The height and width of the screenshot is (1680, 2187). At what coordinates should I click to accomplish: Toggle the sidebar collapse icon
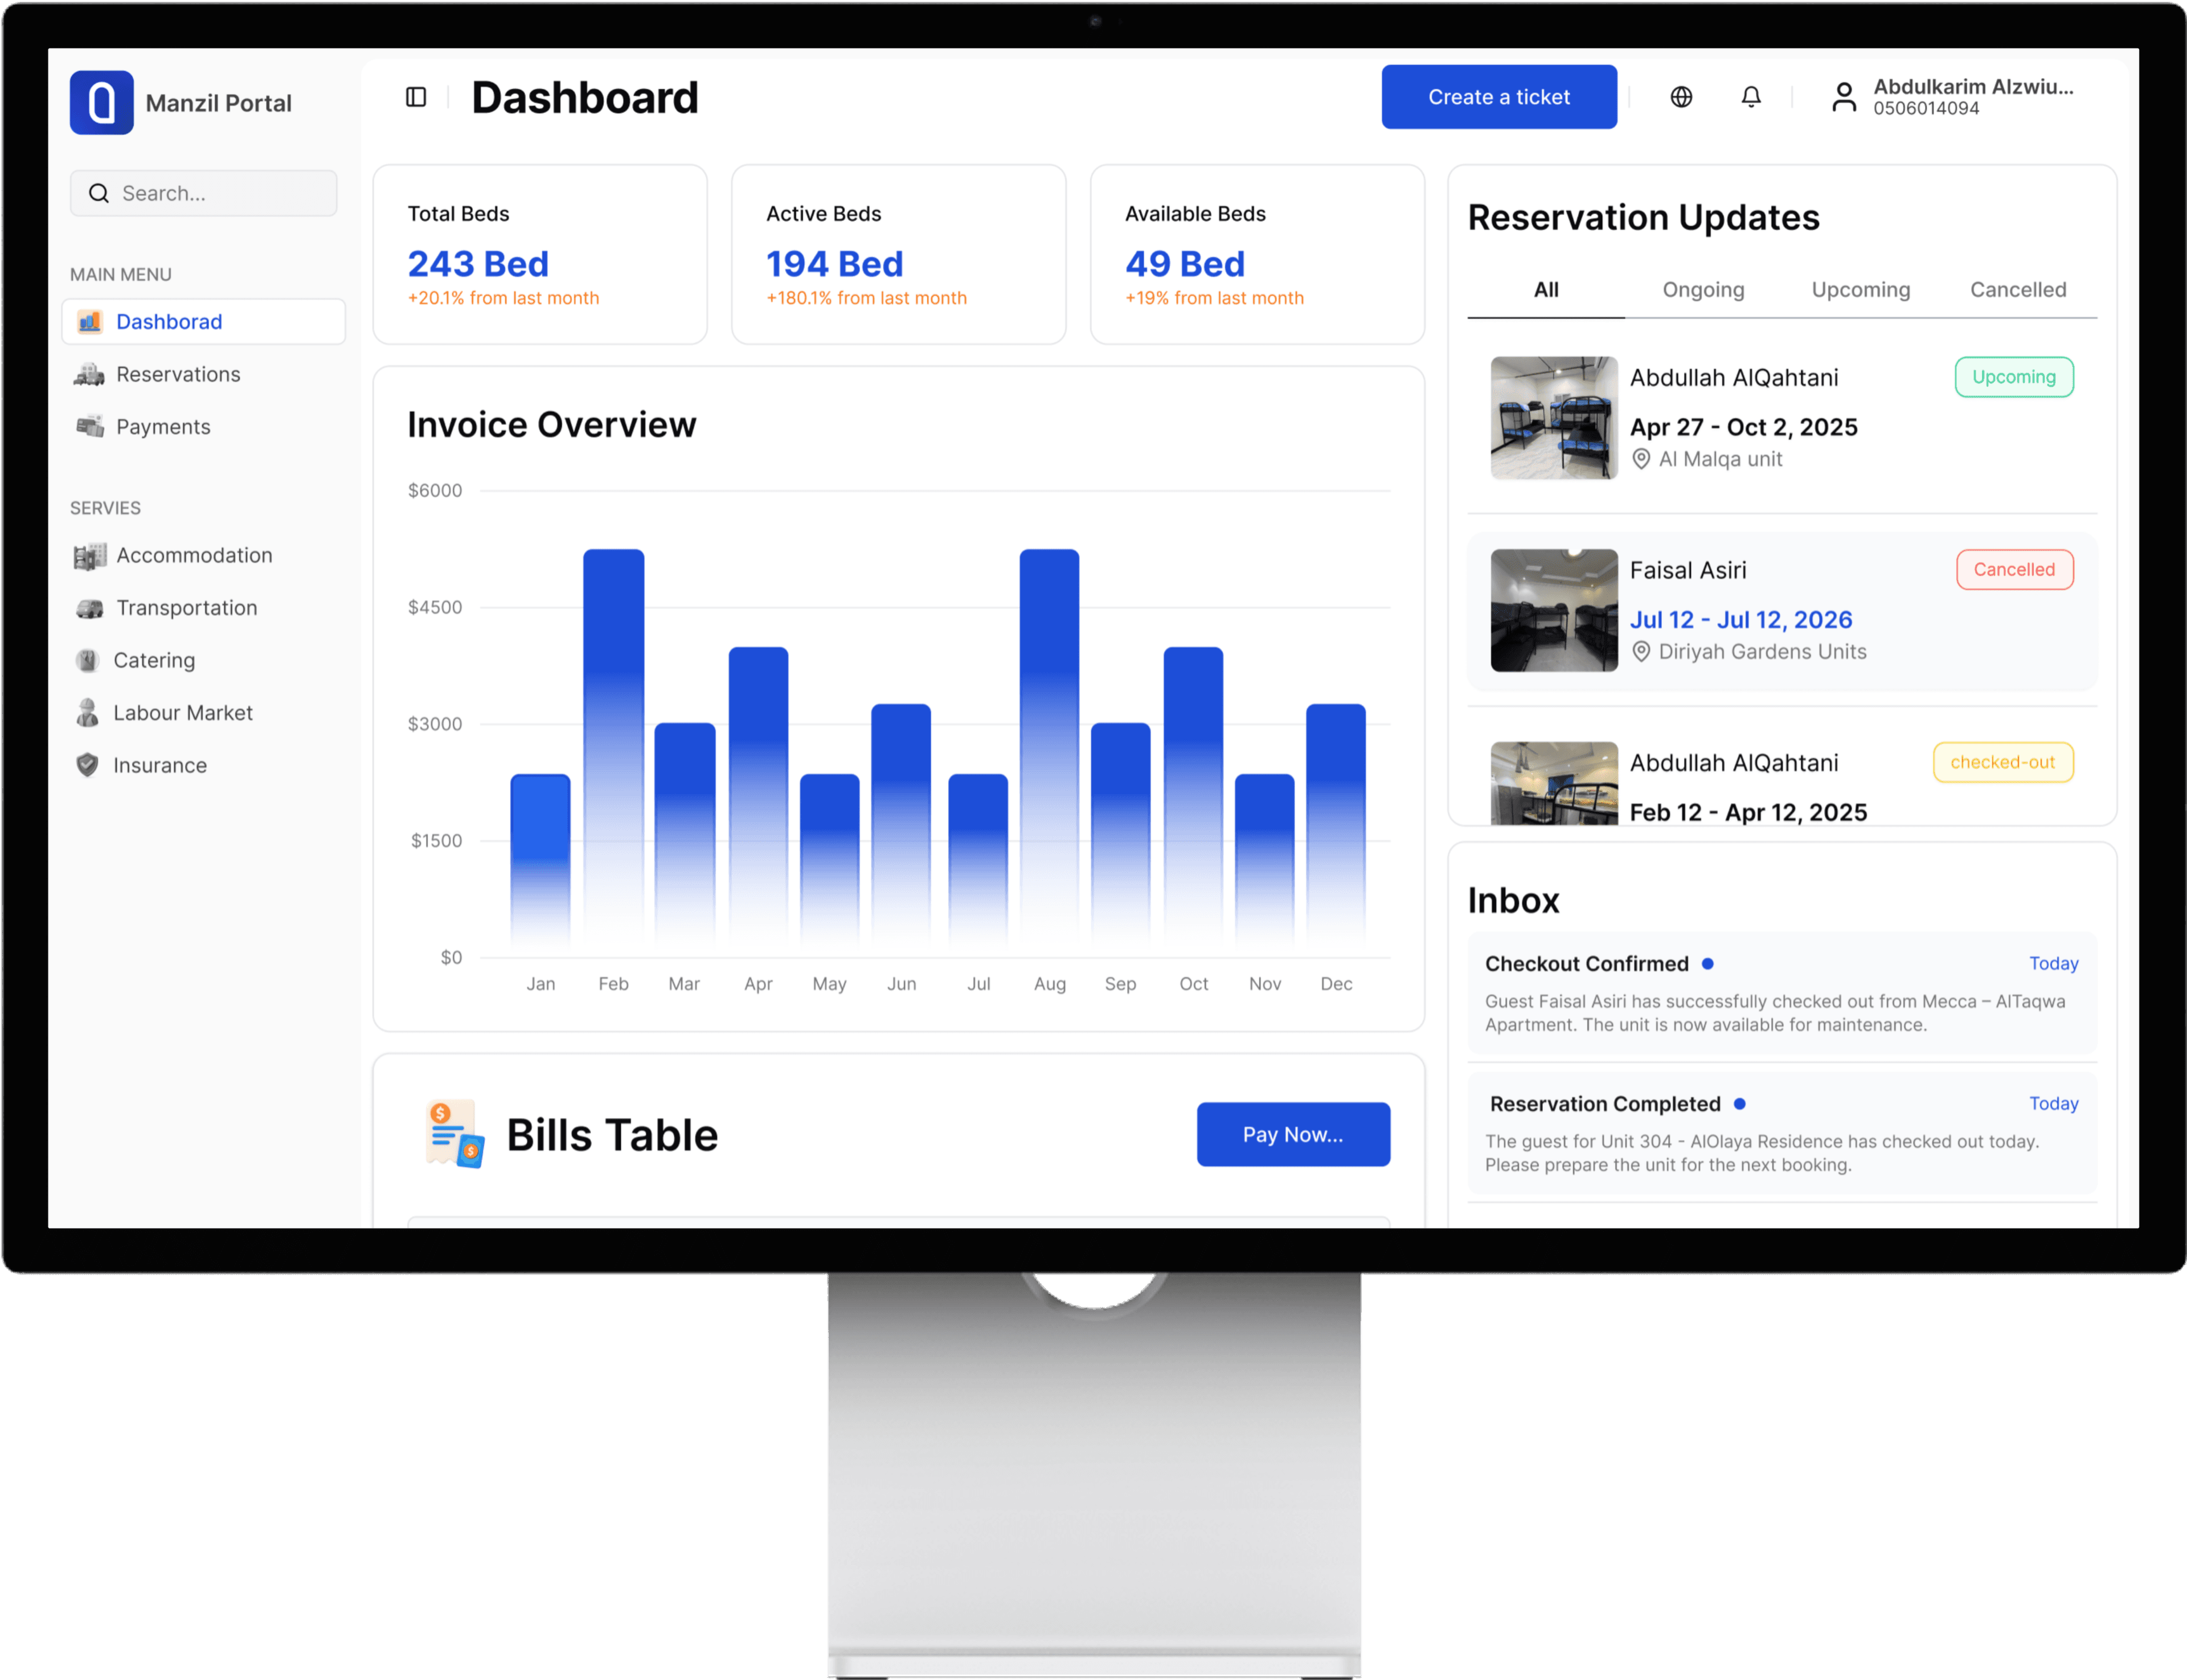pyautogui.click(x=416, y=97)
